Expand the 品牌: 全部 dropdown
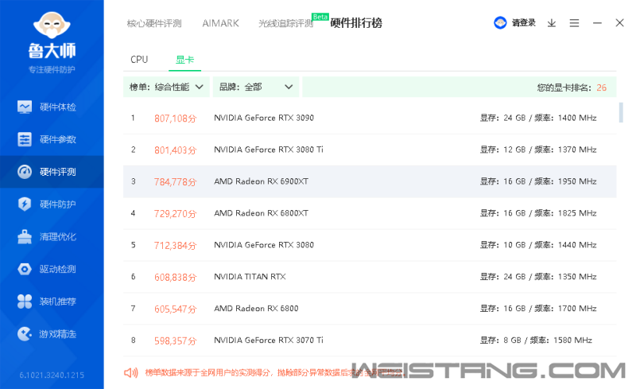 256,87
